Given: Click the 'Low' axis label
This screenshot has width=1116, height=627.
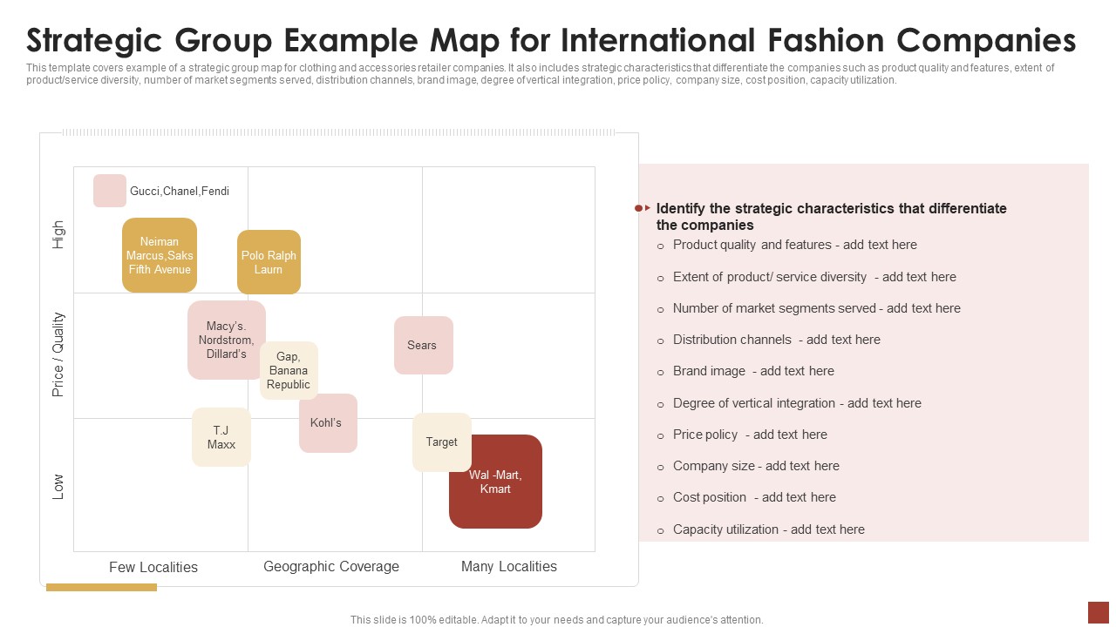Looking at the screenshot, I should pyautogui.click(x=58, y=486).
